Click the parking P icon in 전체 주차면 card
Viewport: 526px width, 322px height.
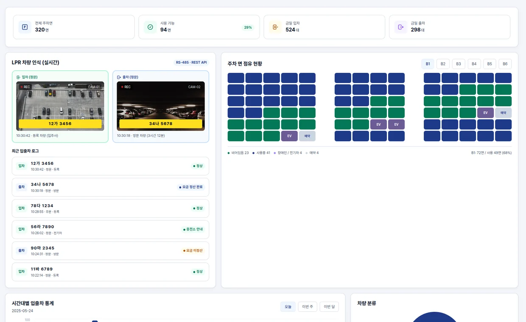(x=25, y=27)
